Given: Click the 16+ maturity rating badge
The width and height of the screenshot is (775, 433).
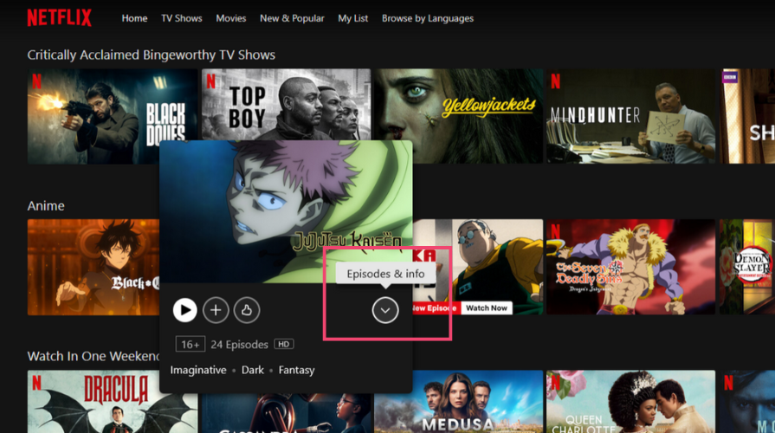Looking at the screenshot, I should (x=191, y=344).
